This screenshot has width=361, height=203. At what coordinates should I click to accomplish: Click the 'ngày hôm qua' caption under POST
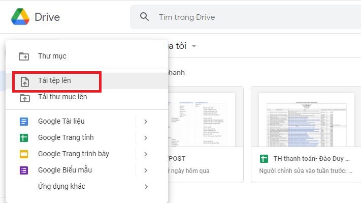(190, 171)
